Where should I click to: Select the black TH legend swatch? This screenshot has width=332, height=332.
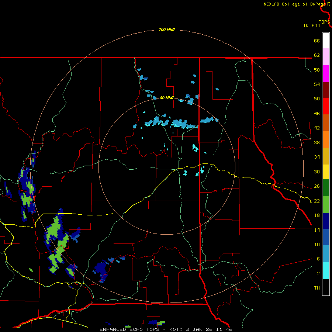coord(326,287)
